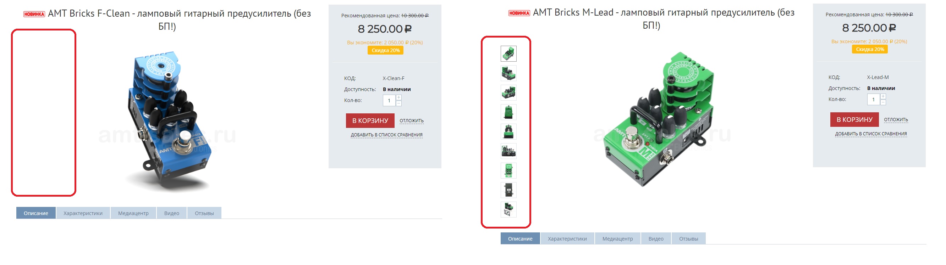
Task: Open Видео tab on F-Clean page
Action: click(x=171, y=213)
